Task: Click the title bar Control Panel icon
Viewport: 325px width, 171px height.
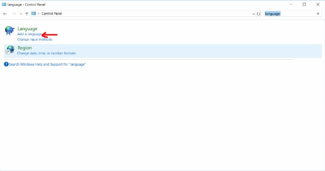Action: point(4,5)
